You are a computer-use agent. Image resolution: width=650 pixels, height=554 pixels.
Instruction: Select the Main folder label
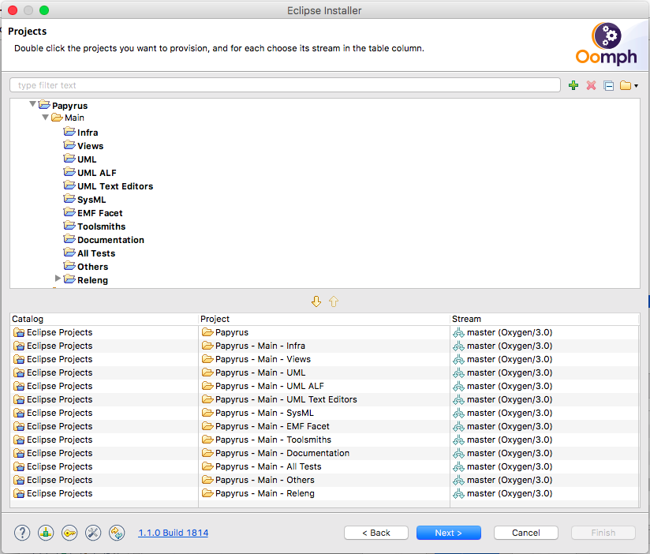[x=74, y=118]
